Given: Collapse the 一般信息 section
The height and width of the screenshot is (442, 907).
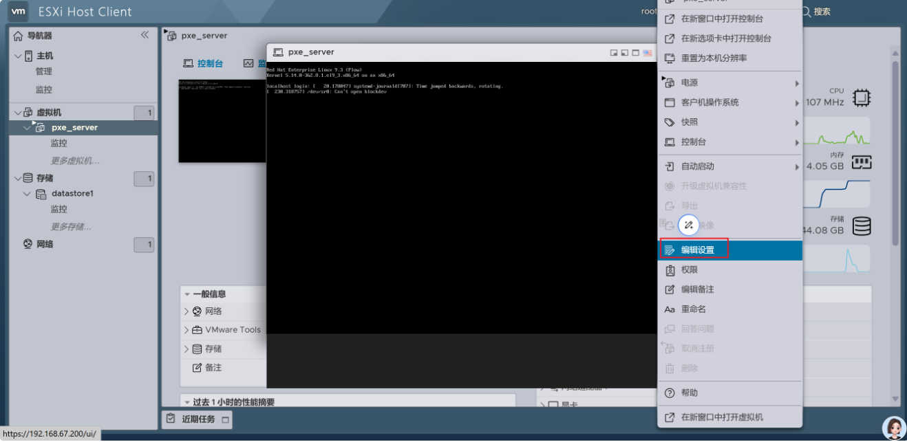Looking at the screenshot, I should pos(187,294).
